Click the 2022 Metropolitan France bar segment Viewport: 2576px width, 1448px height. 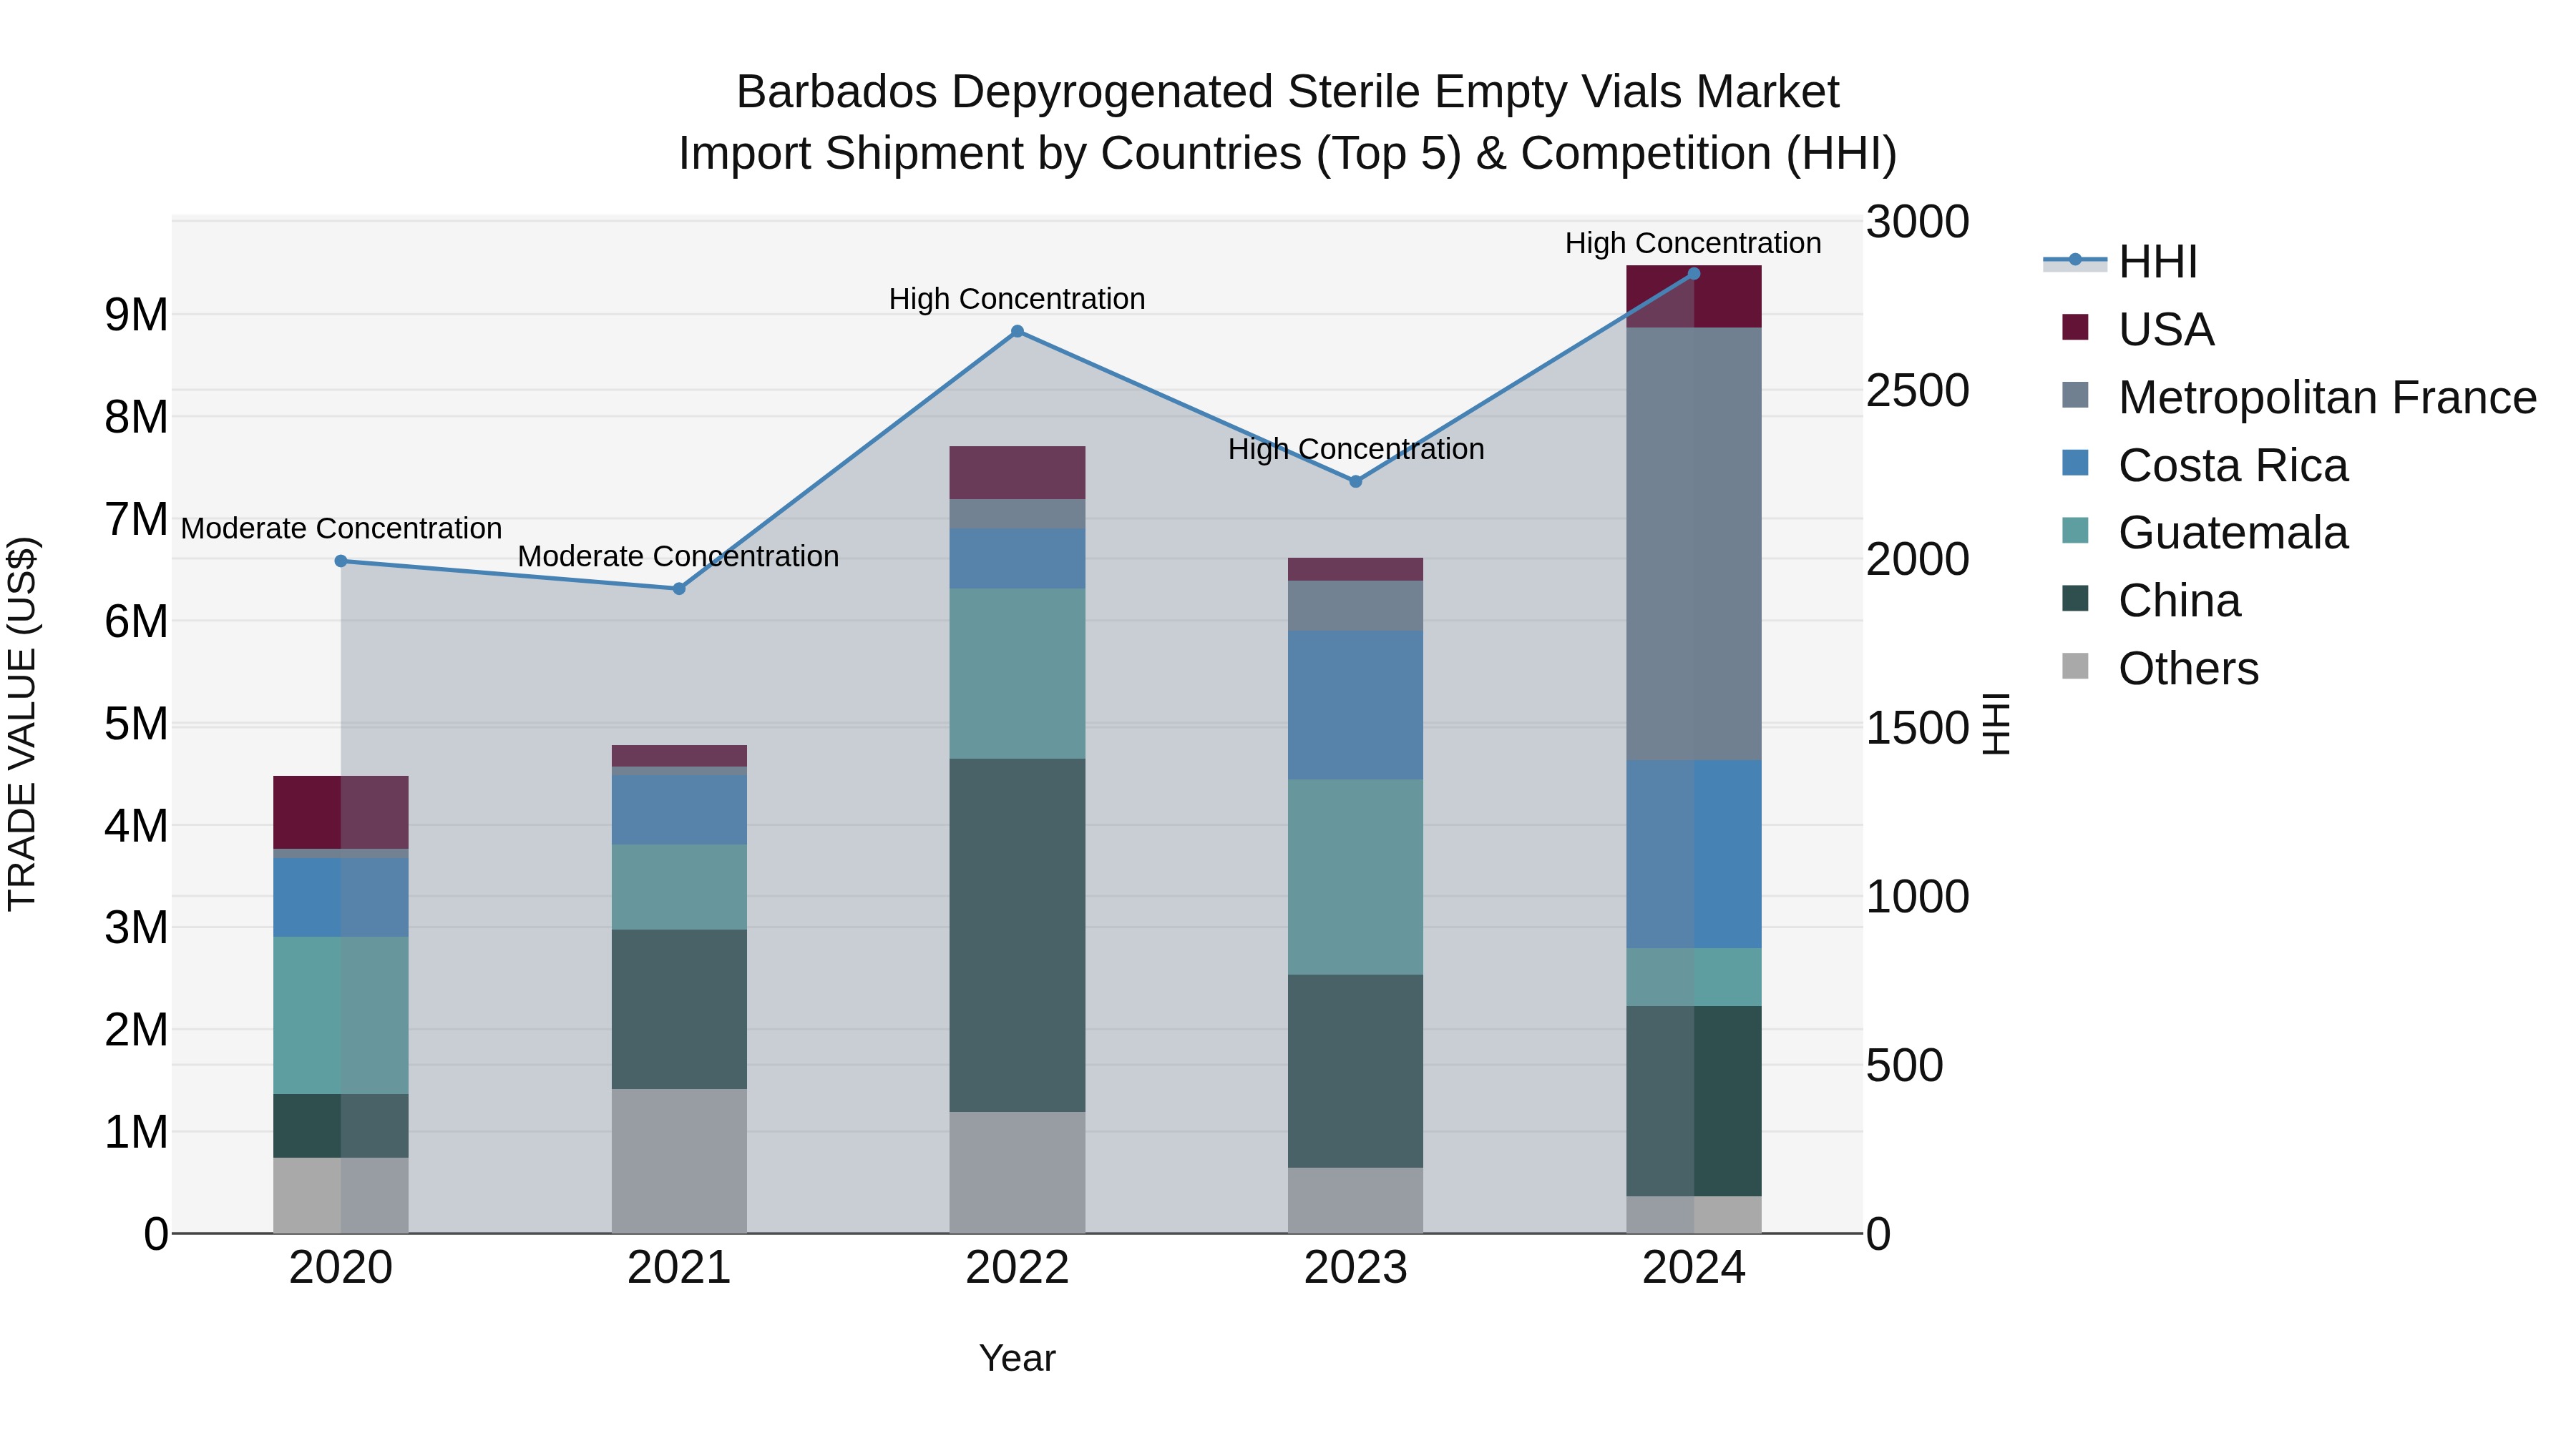pyautogui.click(x=1017, y=513)
